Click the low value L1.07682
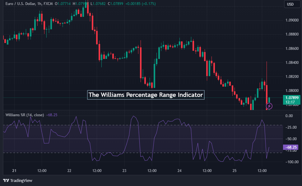The width and height of the screenshot is (302, 186). (x=98, y=4)
